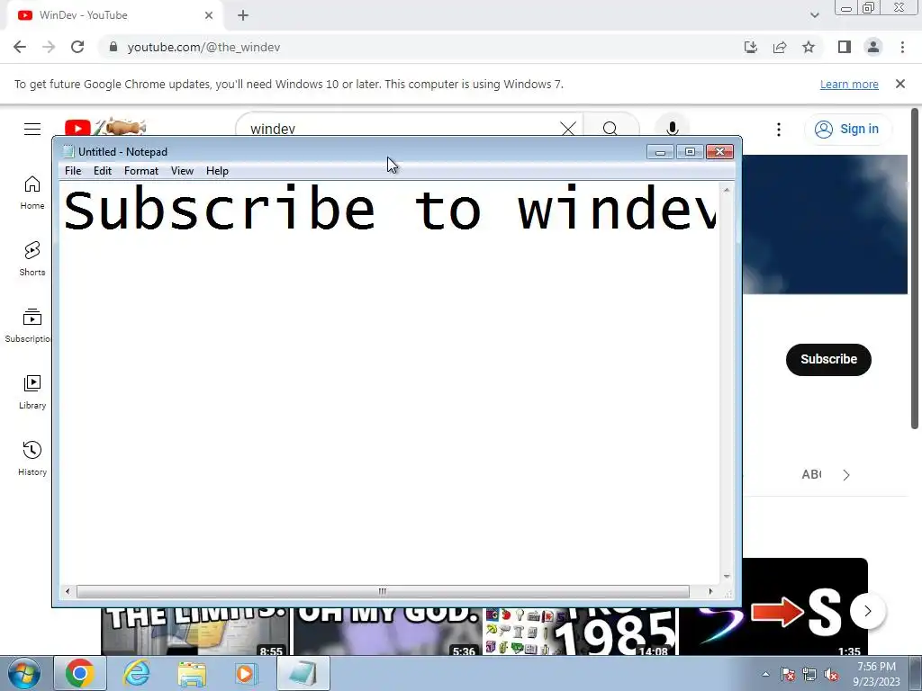Viewport: 922px width, 691px height.
Task: Open Notepad File menu
Action: tap(73, 171)
